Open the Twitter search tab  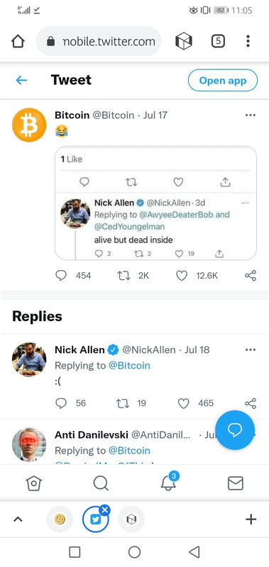click(x=101, y=483)
